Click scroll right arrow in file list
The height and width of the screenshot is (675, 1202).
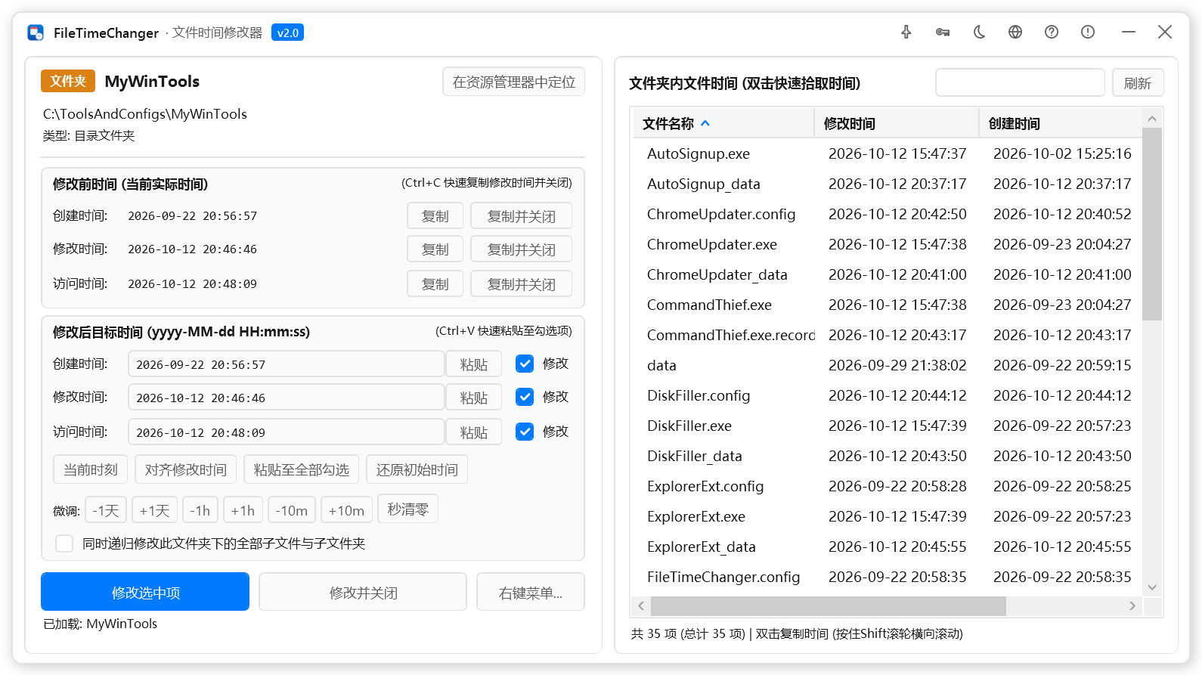[1132, 605]
